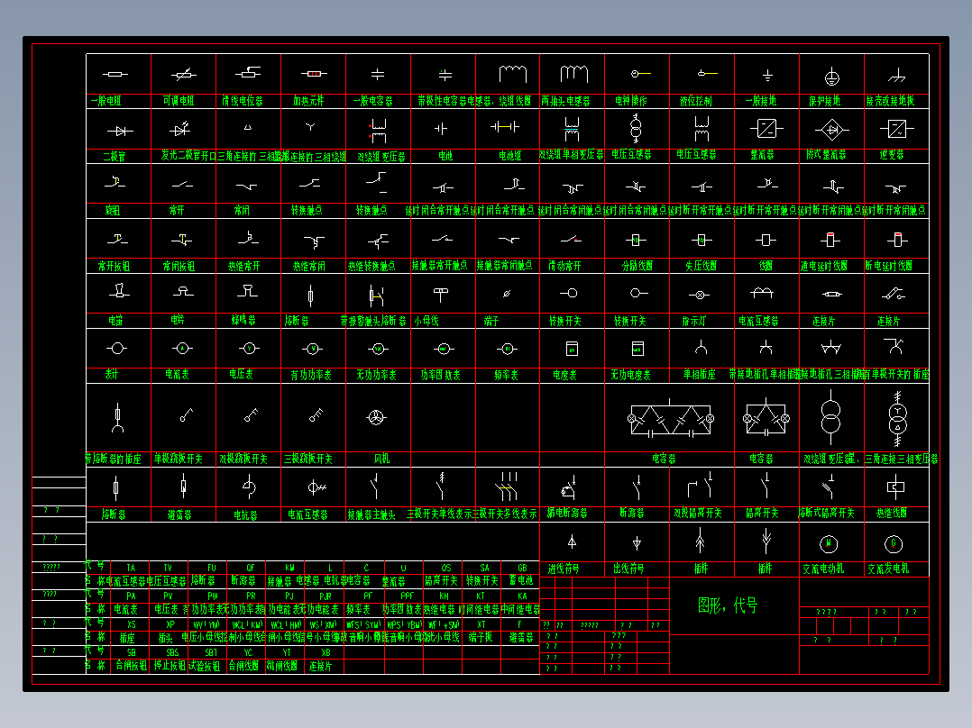Image resolution: width=972 pixels, height=728 pixels.
Task: Pick the 热继线圈 thermal relay coil symbol
Action: point(895,487)
